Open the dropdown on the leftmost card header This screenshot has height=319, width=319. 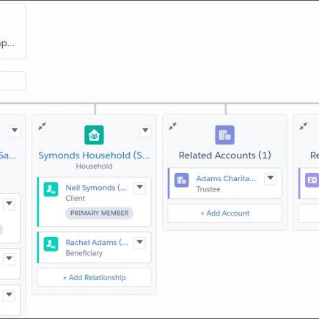[15, 131]
